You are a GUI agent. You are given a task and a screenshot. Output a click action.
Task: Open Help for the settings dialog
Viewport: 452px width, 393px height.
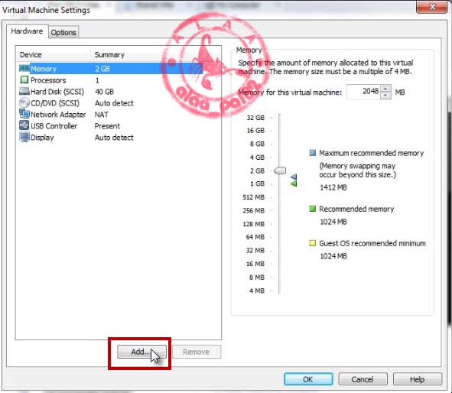point(417,379)
